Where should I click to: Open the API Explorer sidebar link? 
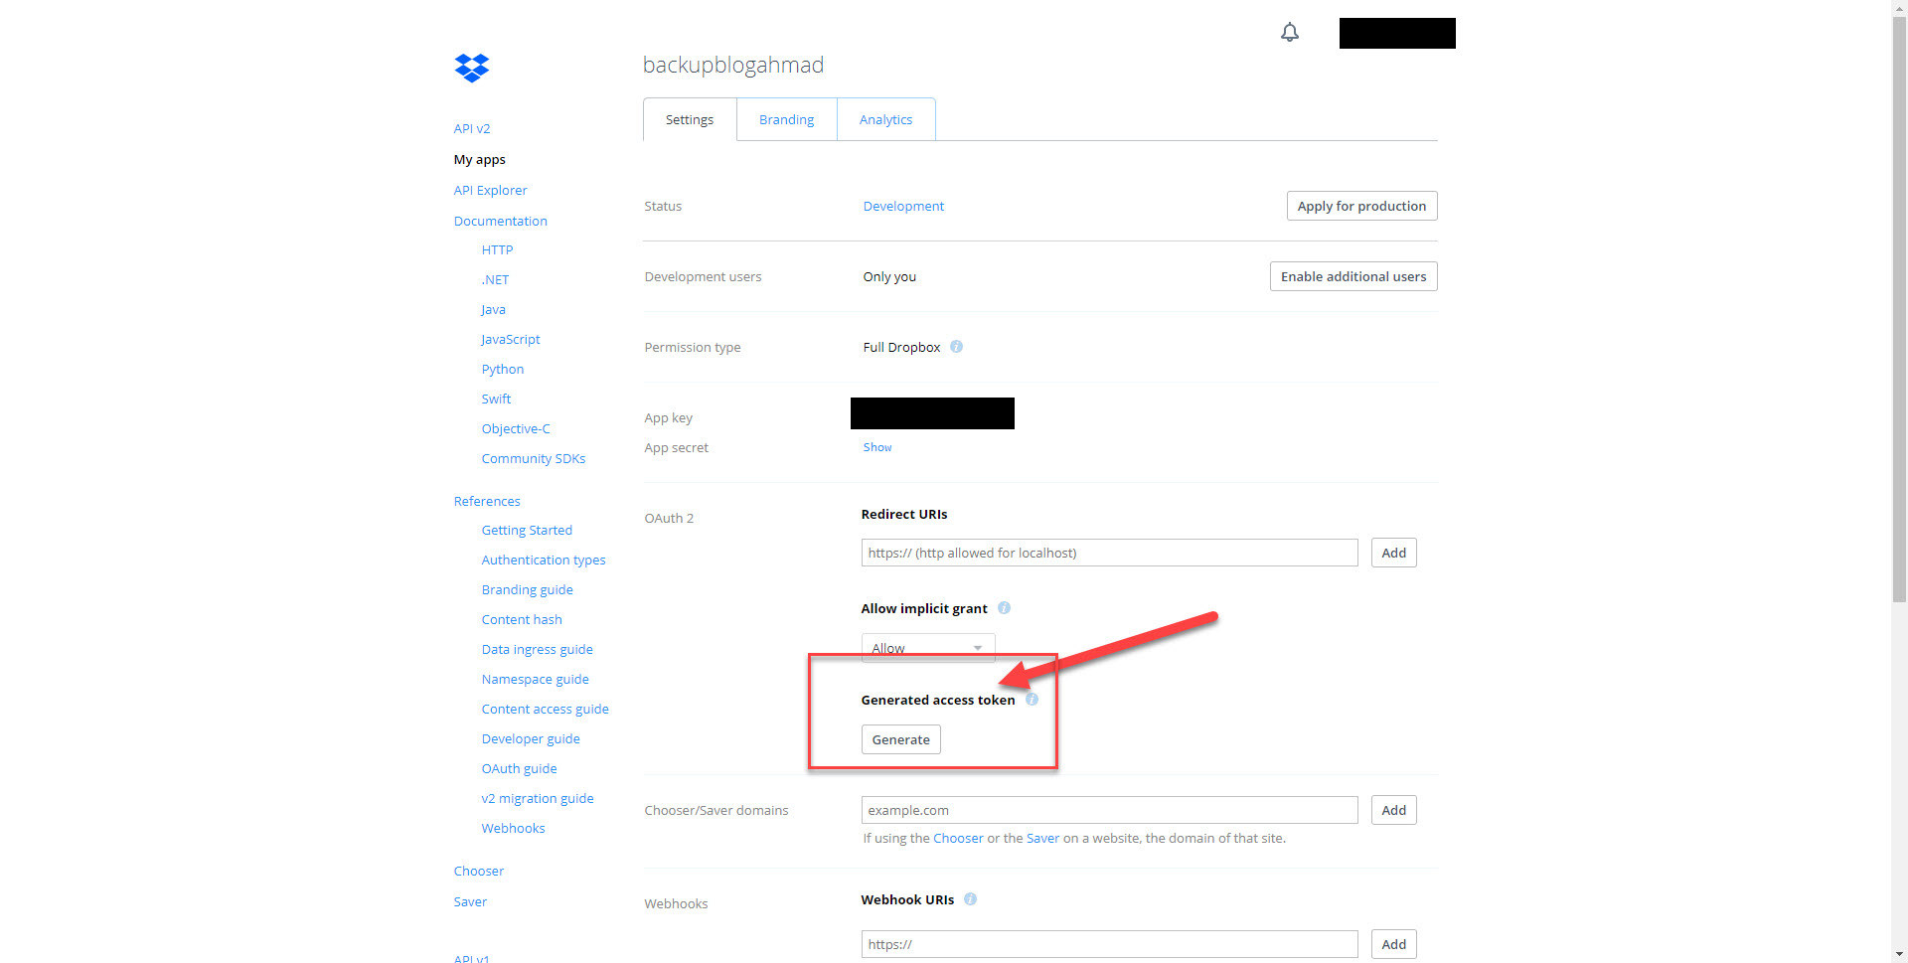tap(490, 190)
